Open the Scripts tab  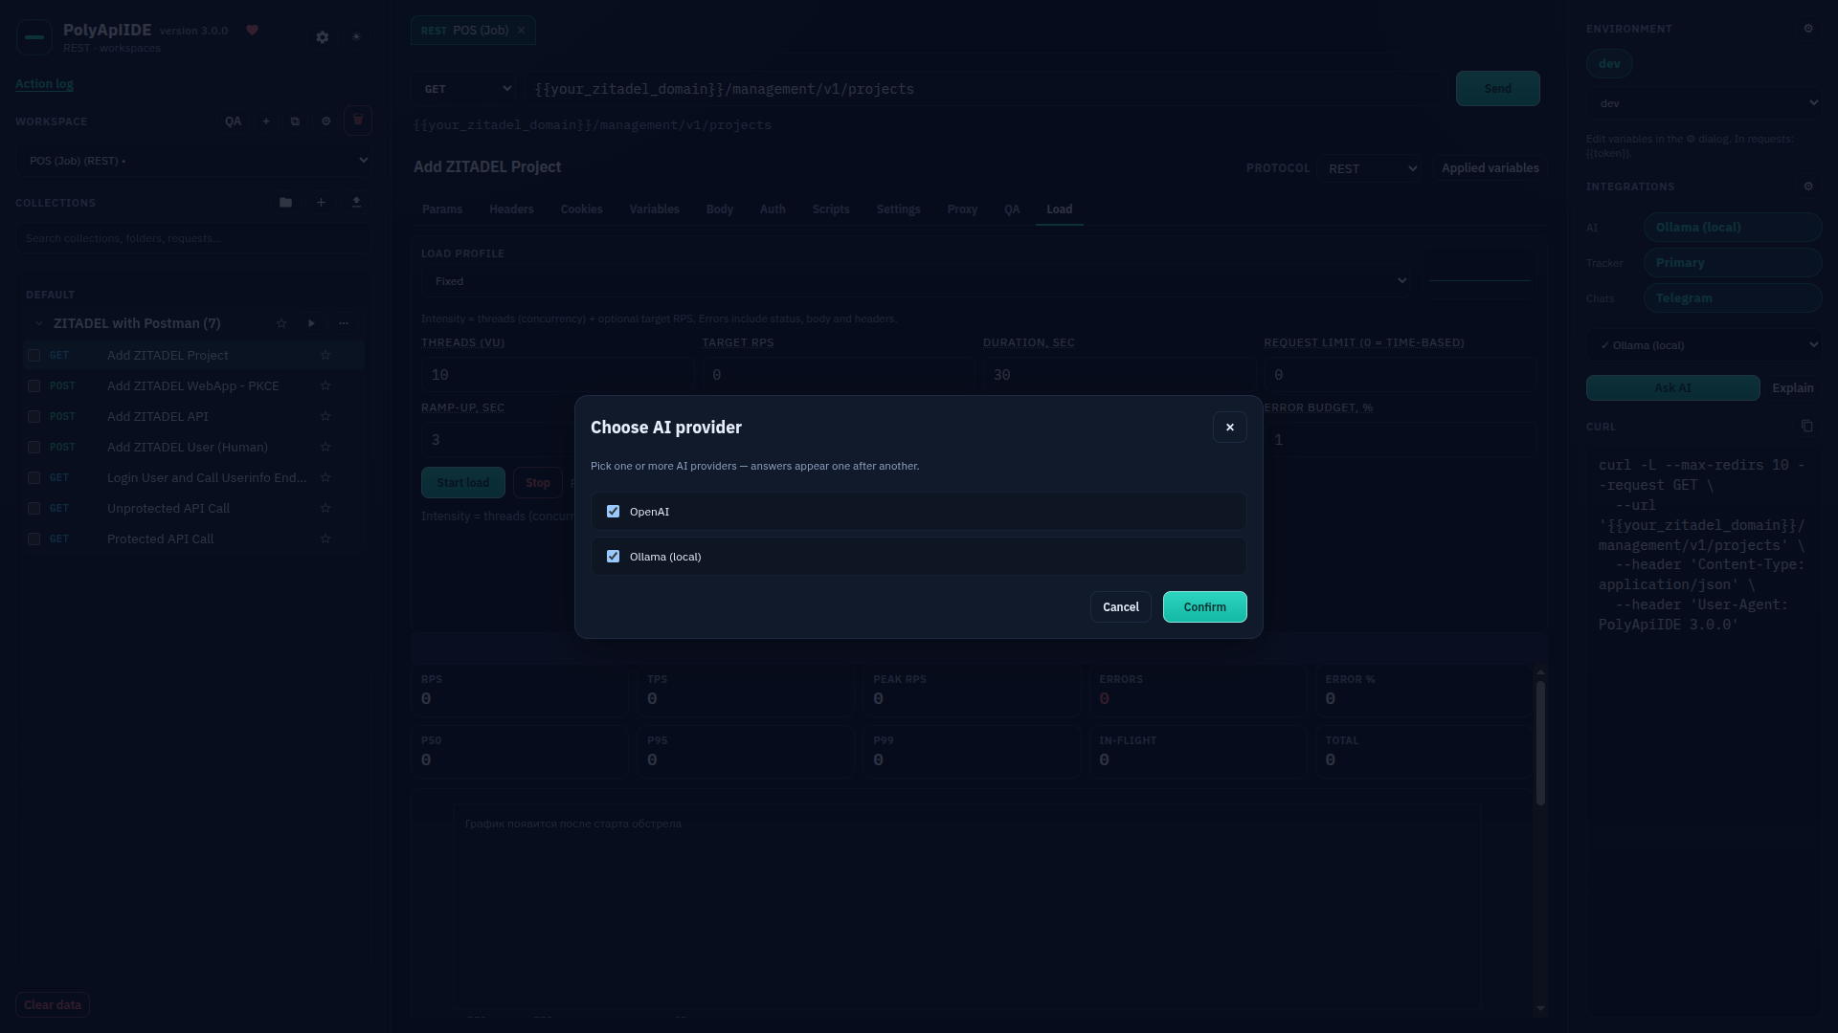831,209
